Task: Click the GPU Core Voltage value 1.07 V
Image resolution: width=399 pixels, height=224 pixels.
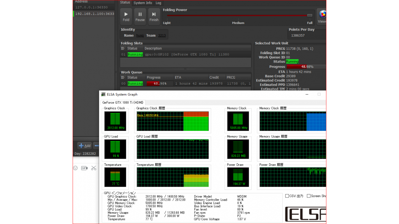Action: coord(241,219)
